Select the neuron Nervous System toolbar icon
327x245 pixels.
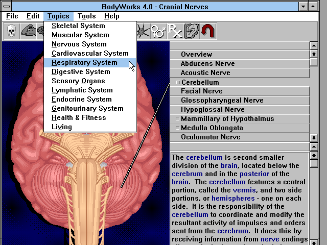[142, 32]
